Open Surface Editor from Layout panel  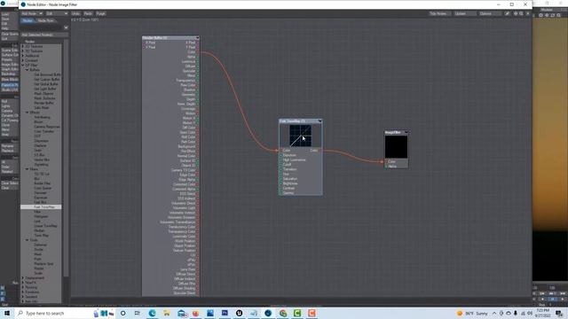10,55
